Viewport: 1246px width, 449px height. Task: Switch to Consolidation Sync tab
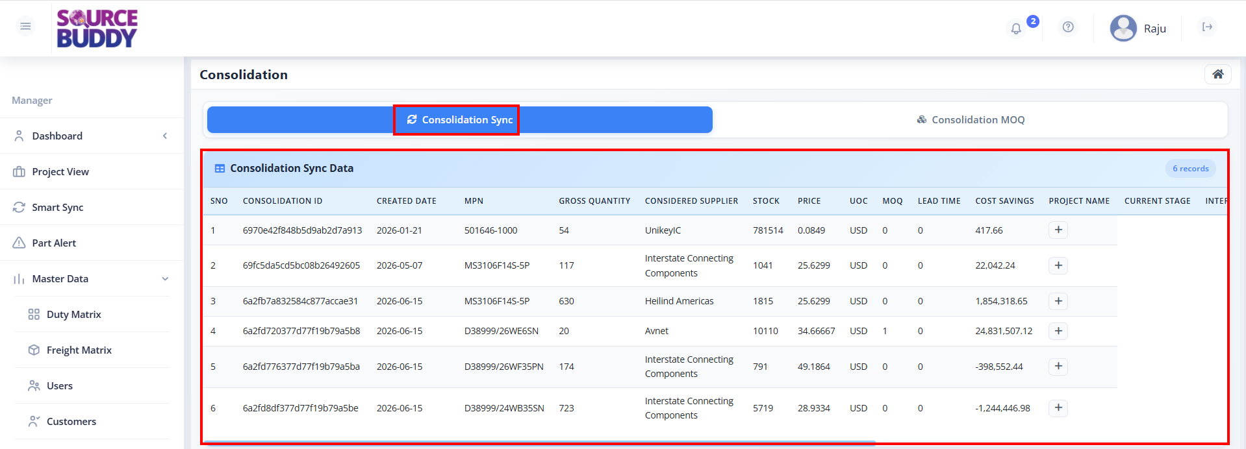tap(460, 119)
